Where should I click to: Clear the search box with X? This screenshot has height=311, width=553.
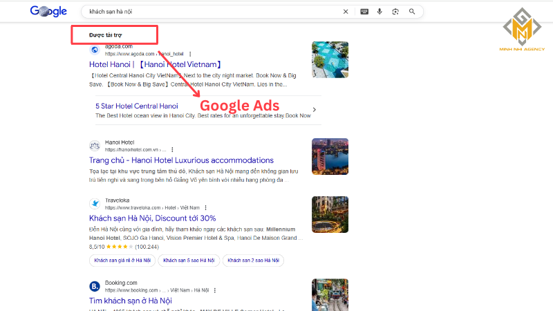(x=346, y=12)
